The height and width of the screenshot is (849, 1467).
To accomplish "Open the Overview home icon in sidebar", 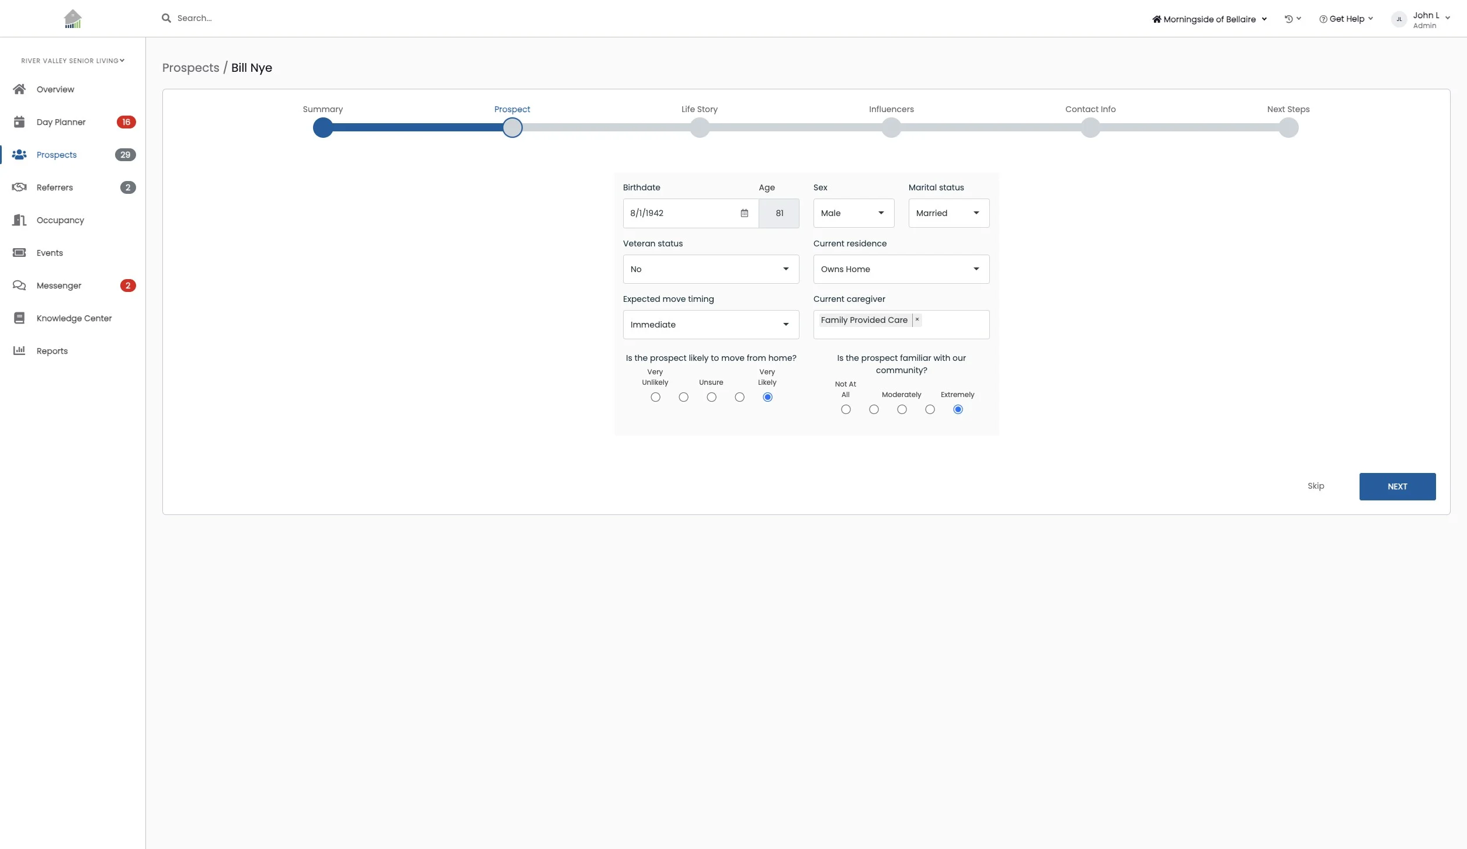I will [x=19, y=89].
